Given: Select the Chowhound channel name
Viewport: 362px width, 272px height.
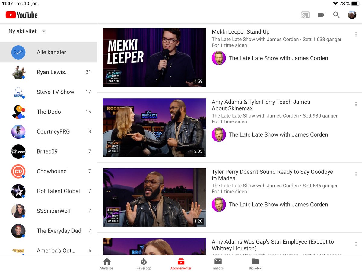Looking at the screenshot, I should [x=52, y=171].
